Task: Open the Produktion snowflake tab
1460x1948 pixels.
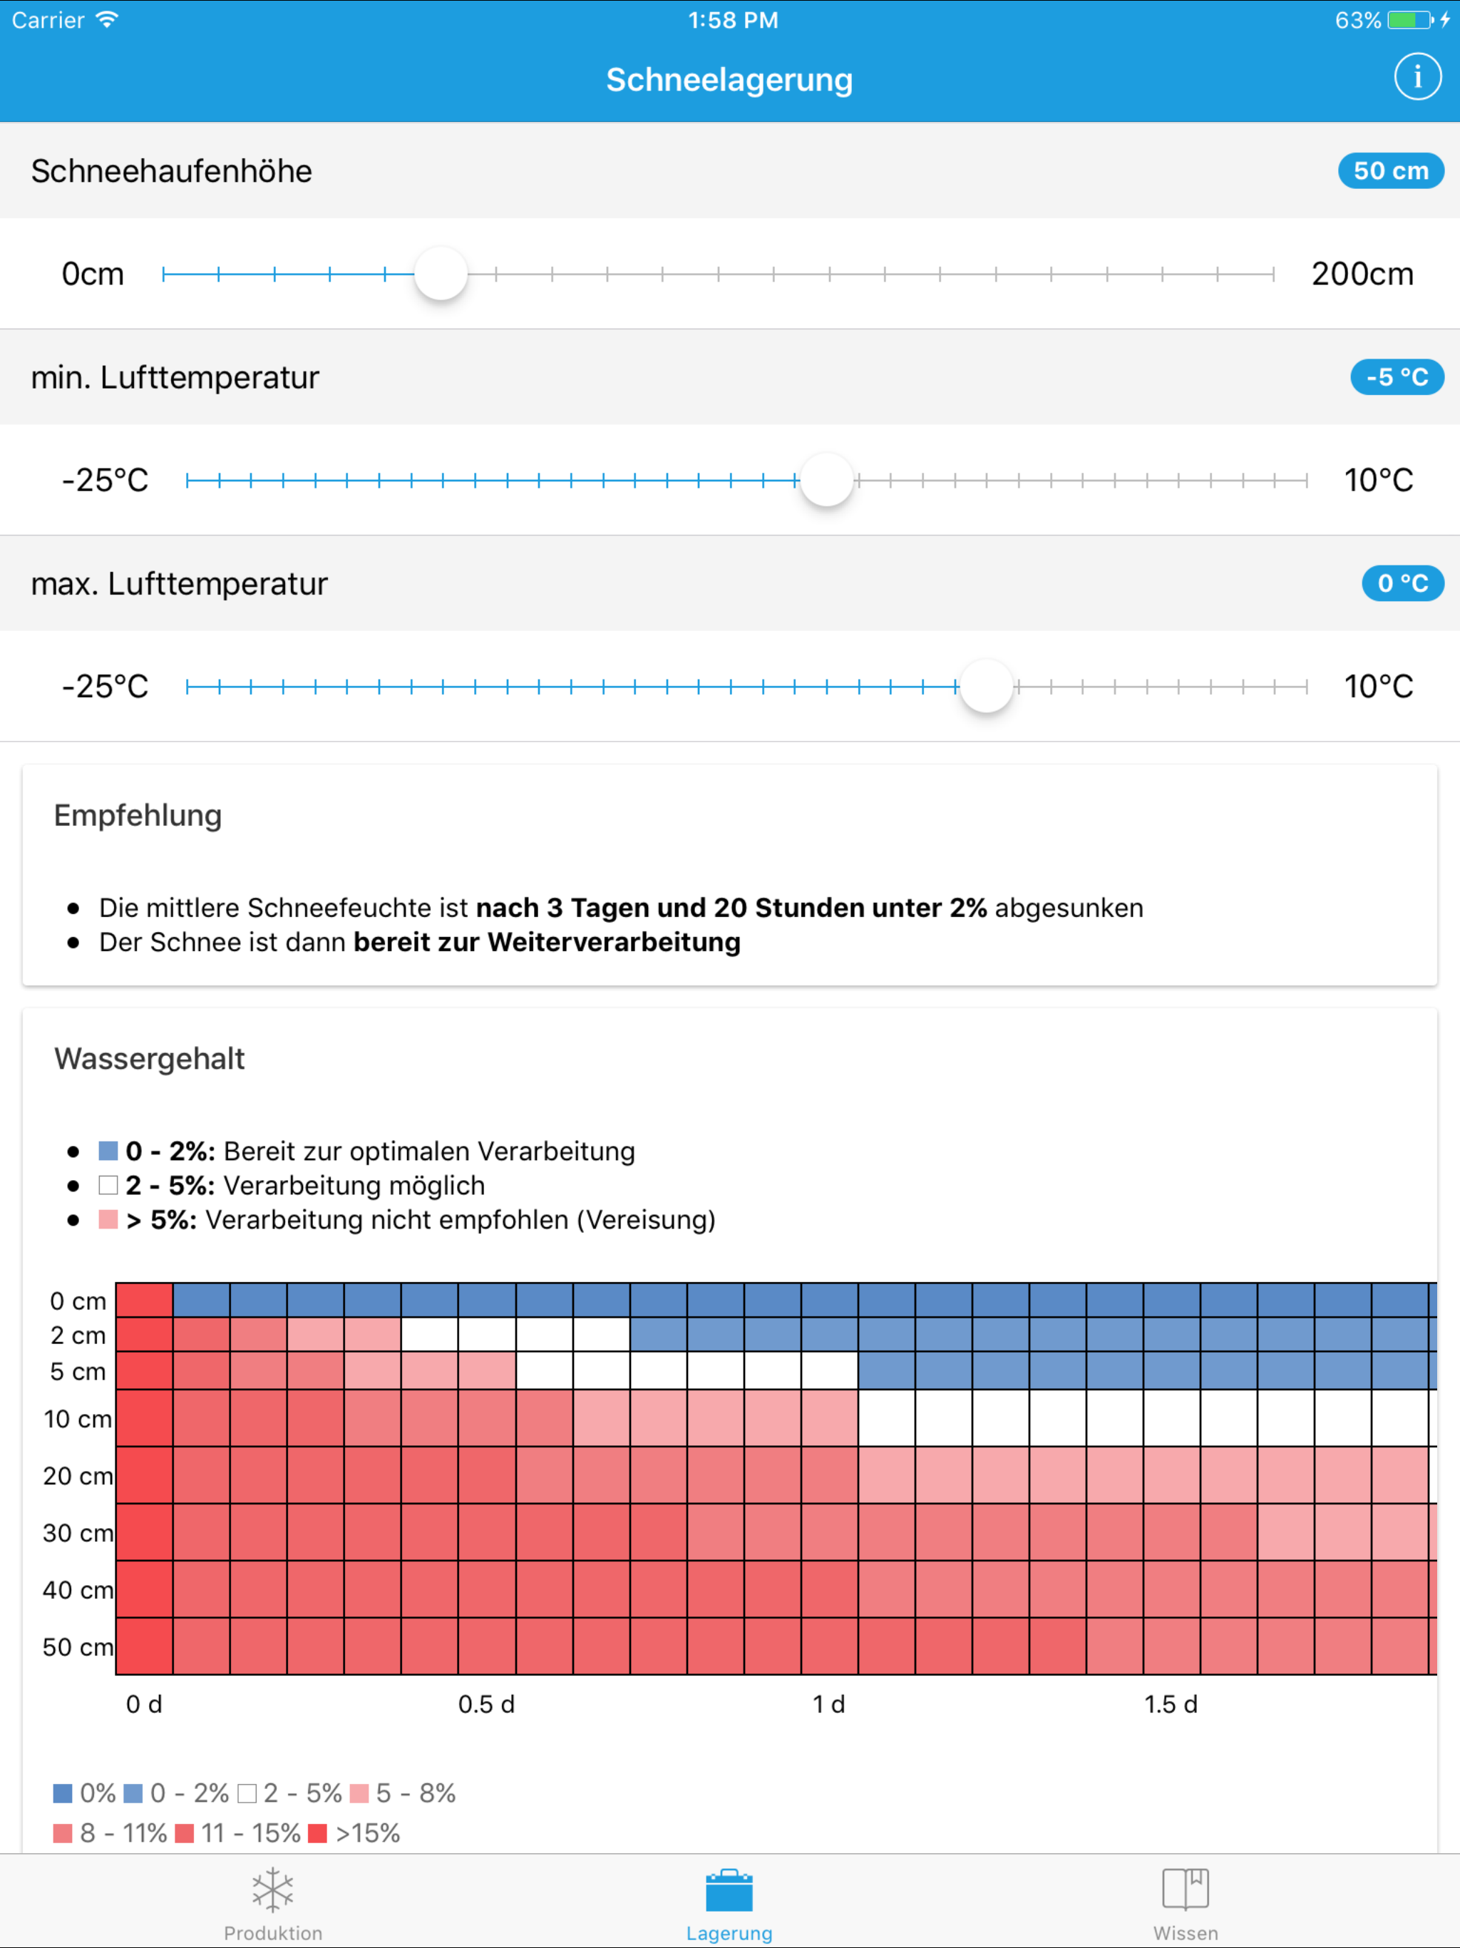Action: pyautogui.click(x=273, y=1902)
